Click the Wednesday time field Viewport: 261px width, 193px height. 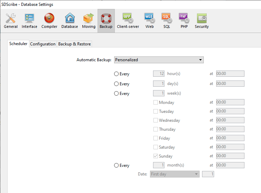click(x=230, y=120)
